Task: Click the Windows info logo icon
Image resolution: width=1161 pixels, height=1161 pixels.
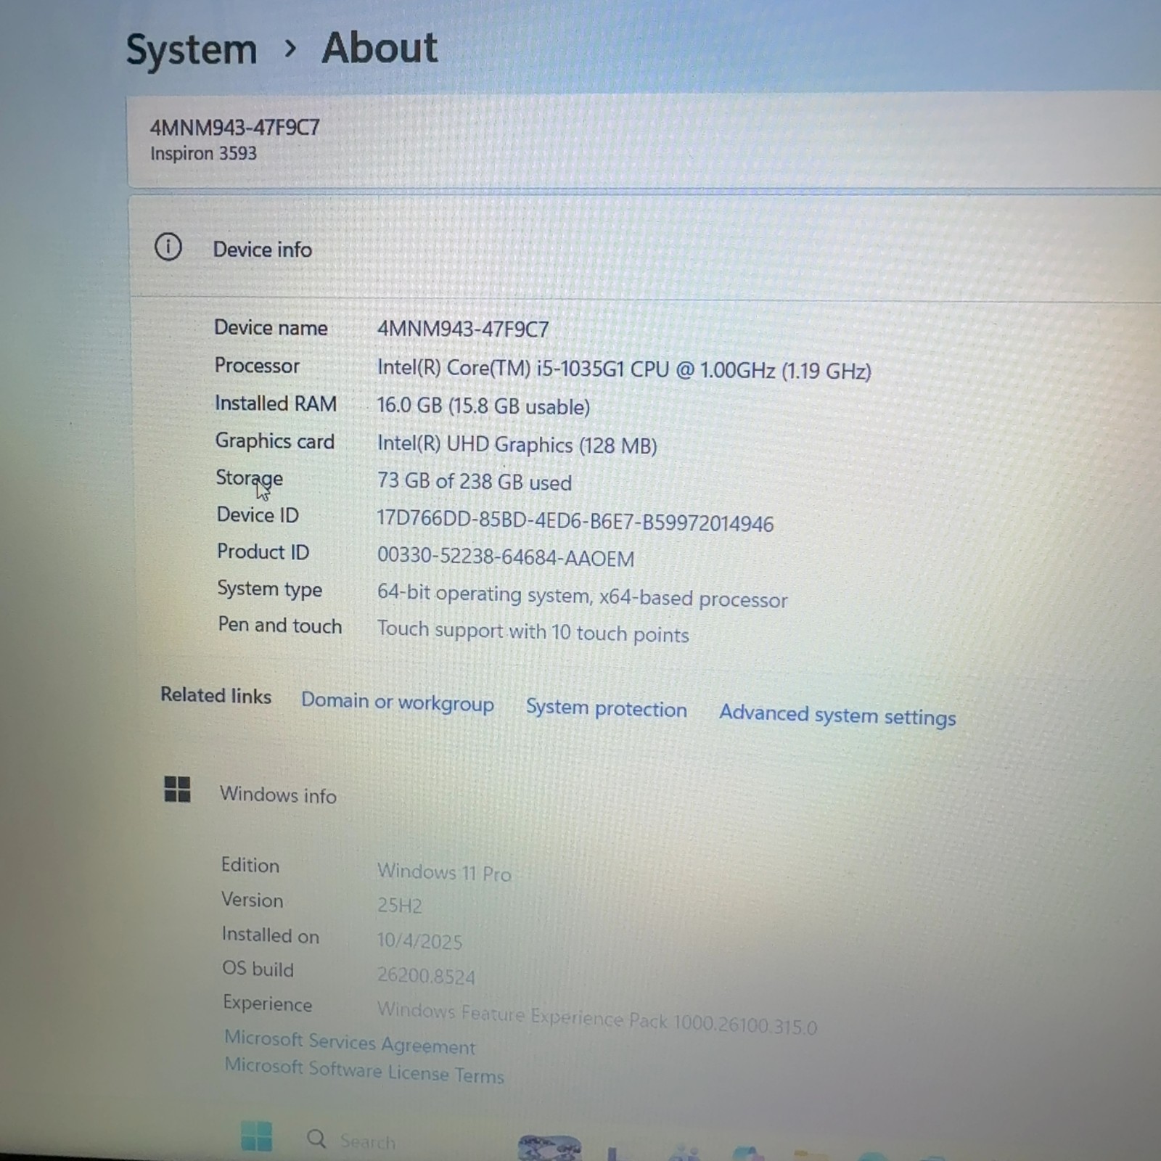Action: [x=177, y=789]
